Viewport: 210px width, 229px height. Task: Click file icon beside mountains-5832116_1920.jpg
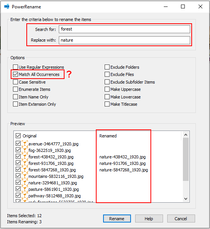point(25,176)
